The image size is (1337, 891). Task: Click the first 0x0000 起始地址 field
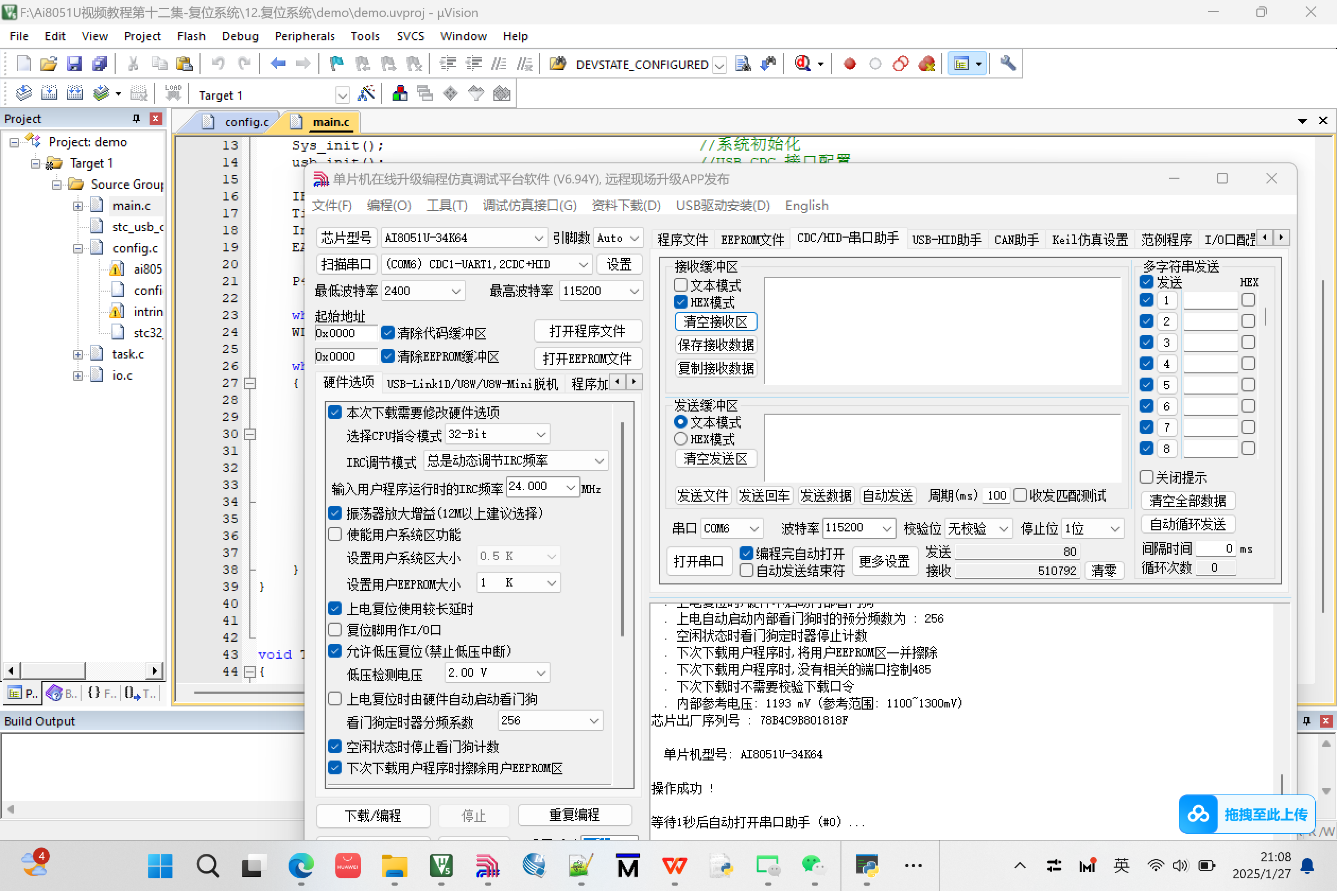tap(345, 333)
